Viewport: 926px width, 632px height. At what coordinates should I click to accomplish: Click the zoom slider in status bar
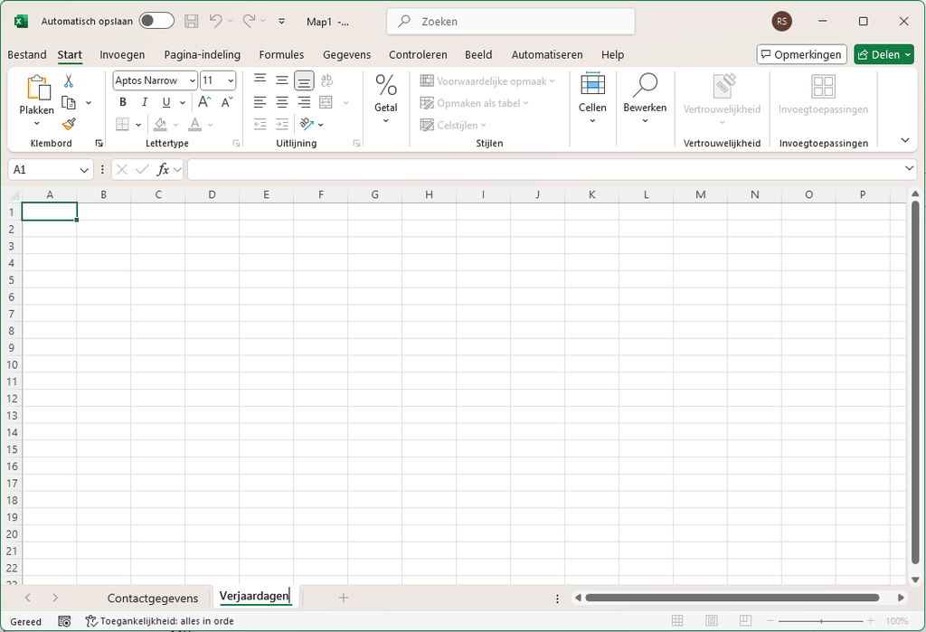pyautogui.click(x=821, y=621)
